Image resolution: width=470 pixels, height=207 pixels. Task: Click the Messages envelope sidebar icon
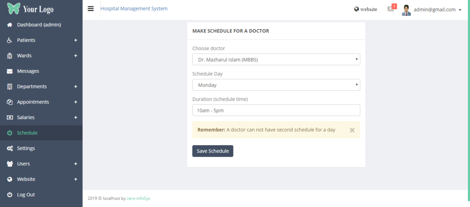[10, 71]
